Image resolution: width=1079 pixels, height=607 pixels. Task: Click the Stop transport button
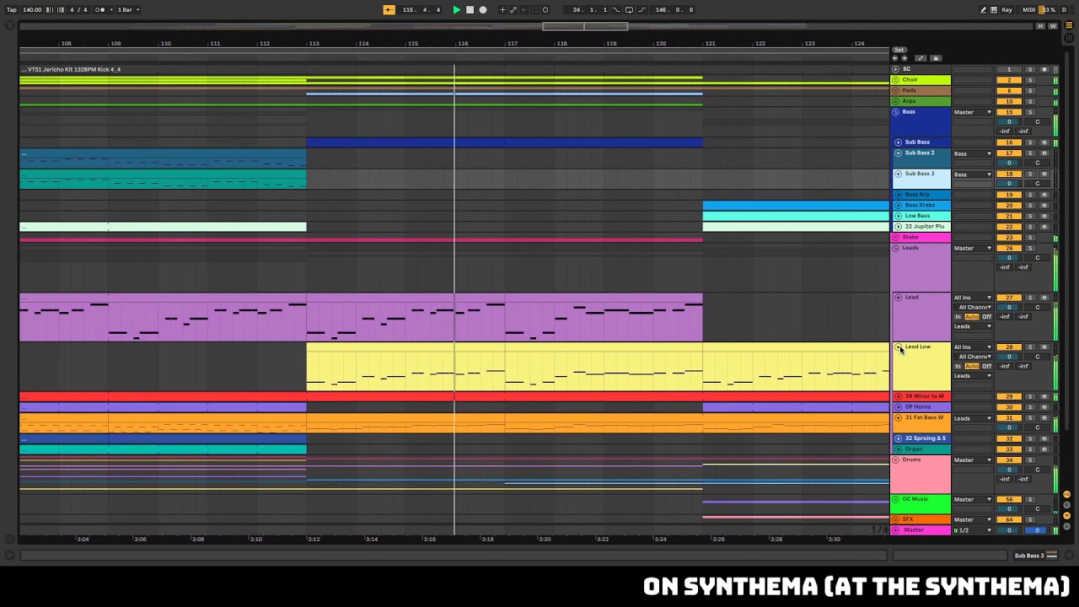[470, 10]
